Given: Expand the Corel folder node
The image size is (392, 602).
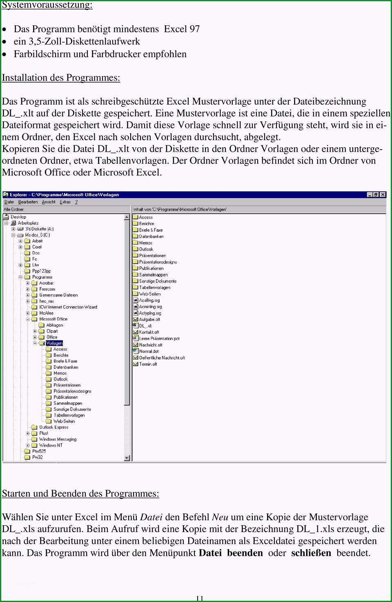Looking at the screenshot, I should pos(20,247).
